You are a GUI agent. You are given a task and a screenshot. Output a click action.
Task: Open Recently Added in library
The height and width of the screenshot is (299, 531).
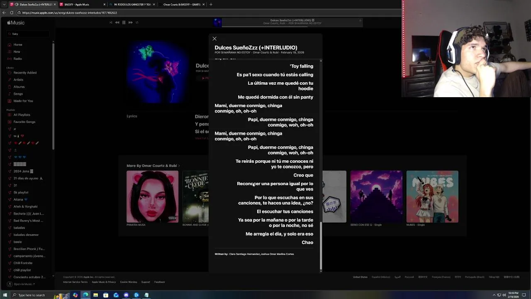click(25, 73)
